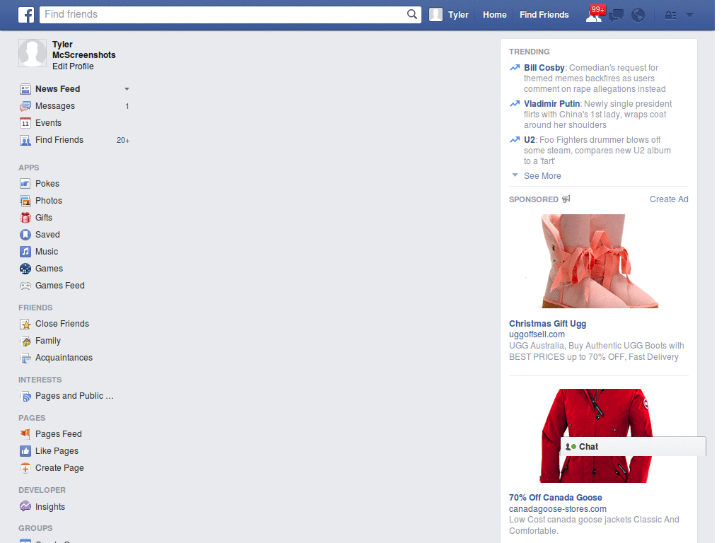
Task: Click the Create Page plus icon
Action: click(x=25, y=468)
